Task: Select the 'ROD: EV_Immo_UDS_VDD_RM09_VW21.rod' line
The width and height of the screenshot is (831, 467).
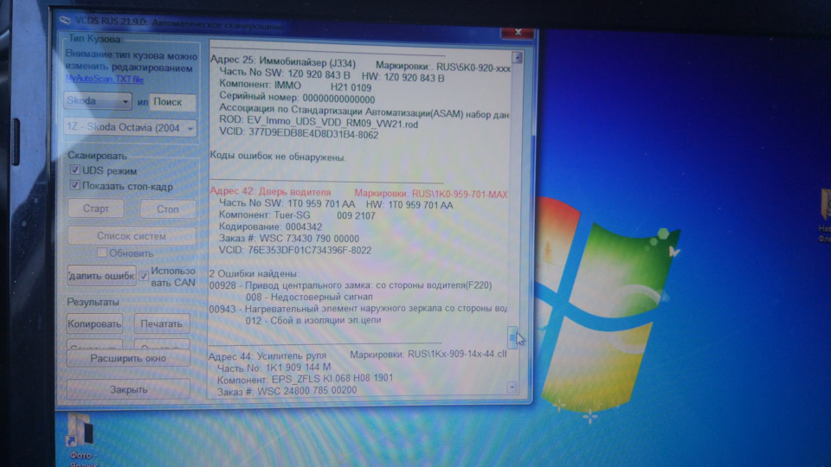Action: [319, 122]
